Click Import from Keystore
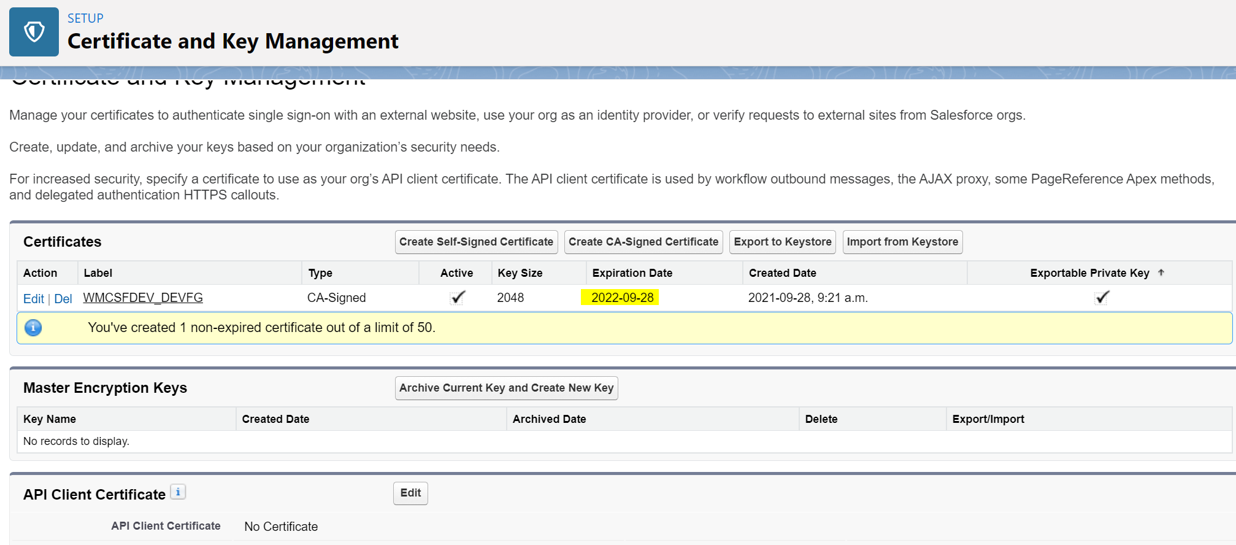Screen dimensions: 1236x545 tap(902, 242)
